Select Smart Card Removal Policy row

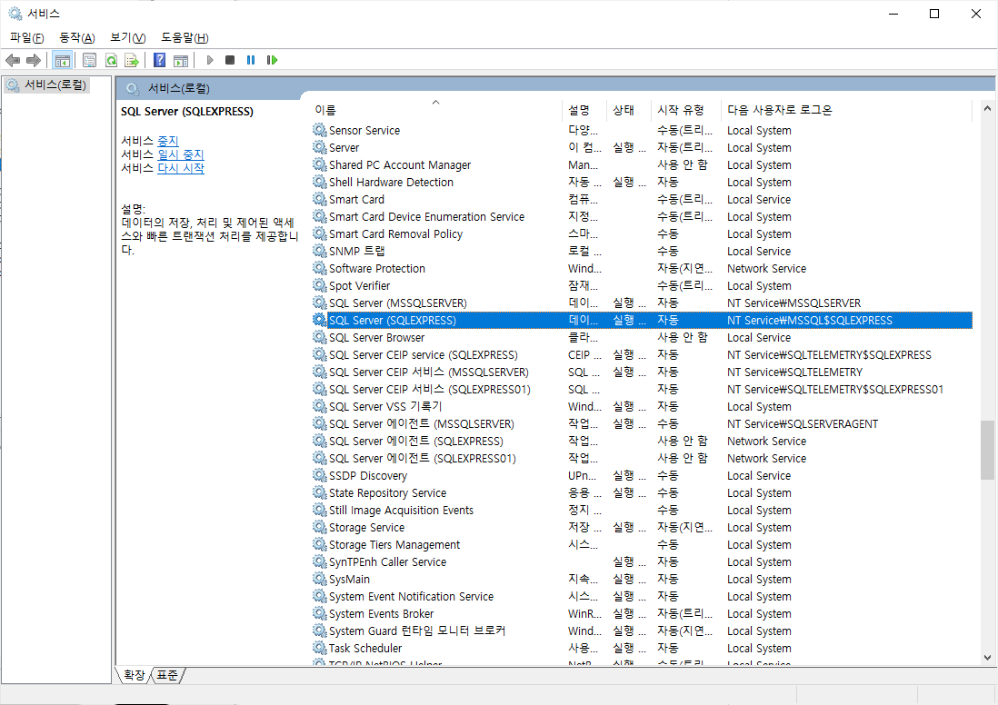click(x=643, y=233)
